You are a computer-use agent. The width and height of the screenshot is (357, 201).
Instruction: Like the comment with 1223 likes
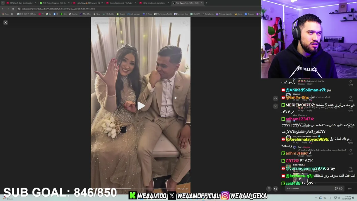click(x=351, y=140)
